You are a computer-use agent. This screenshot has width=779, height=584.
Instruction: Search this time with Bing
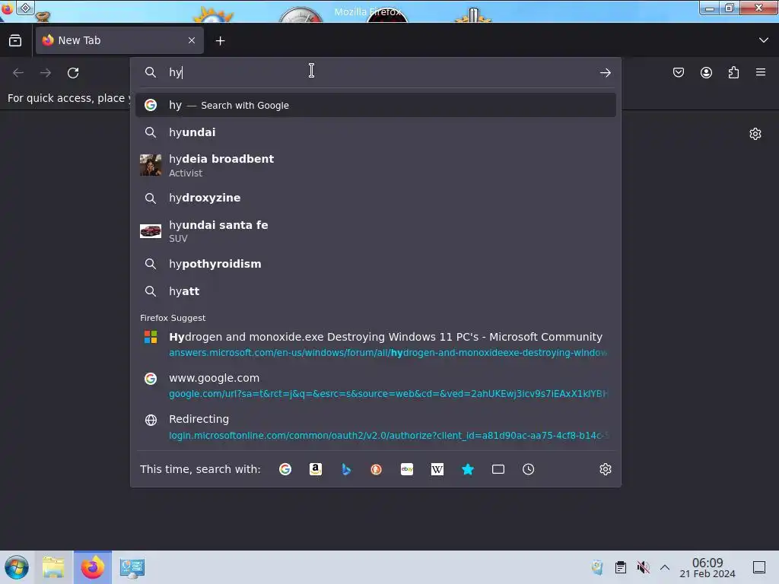(346, 469)
